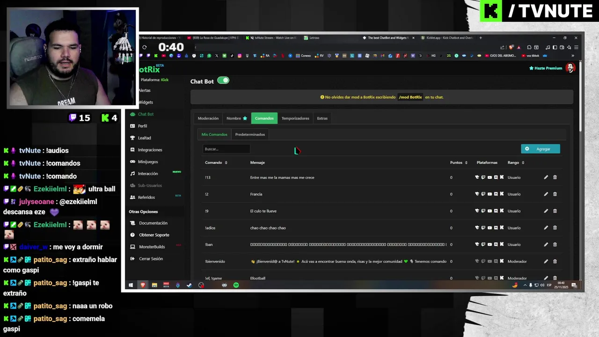Click the Chat Bot sidebar icon
Screen dimensions: 599x337
tap(133, 114)
